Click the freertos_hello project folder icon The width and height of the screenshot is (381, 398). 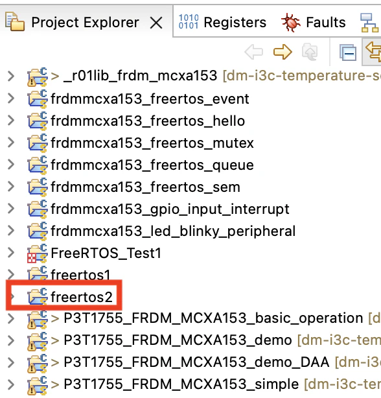(x=38, y=121)
